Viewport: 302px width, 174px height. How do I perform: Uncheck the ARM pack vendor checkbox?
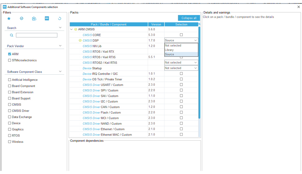click(x=9, y=54)
